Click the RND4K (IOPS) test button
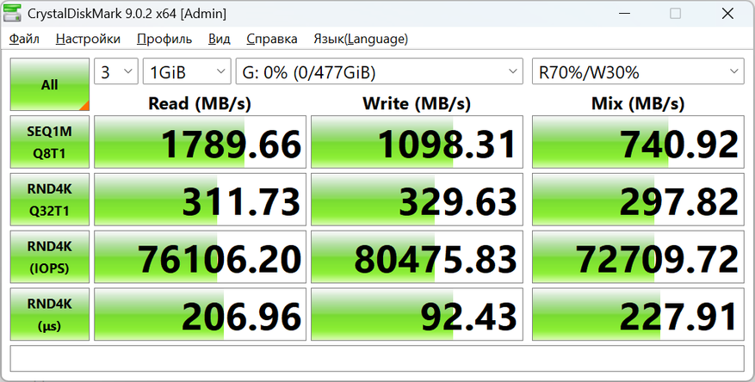 [x=50, y=257]
